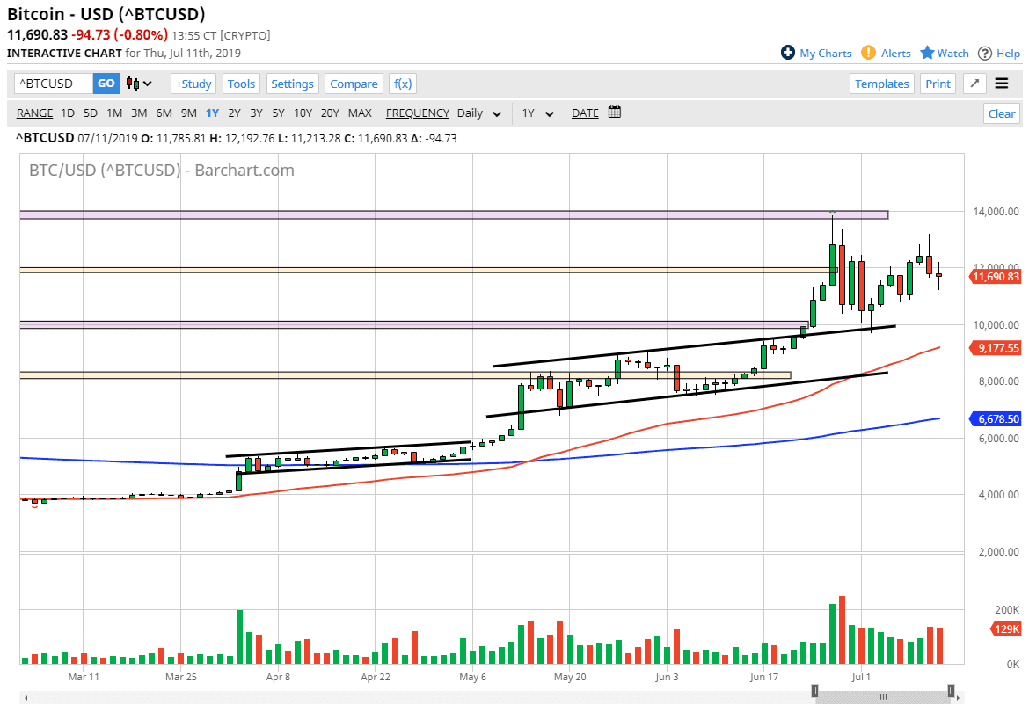The width and height of the screenshot is (1029, 712).
Task: Select the MAX range option
Action: point(360,113)
